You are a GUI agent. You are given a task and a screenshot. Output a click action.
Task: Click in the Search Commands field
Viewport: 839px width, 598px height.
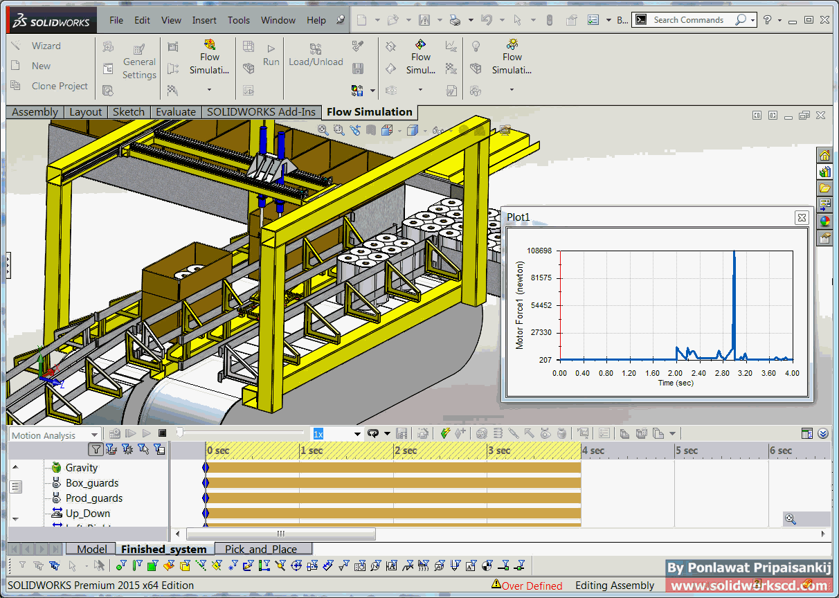point(689,20)
